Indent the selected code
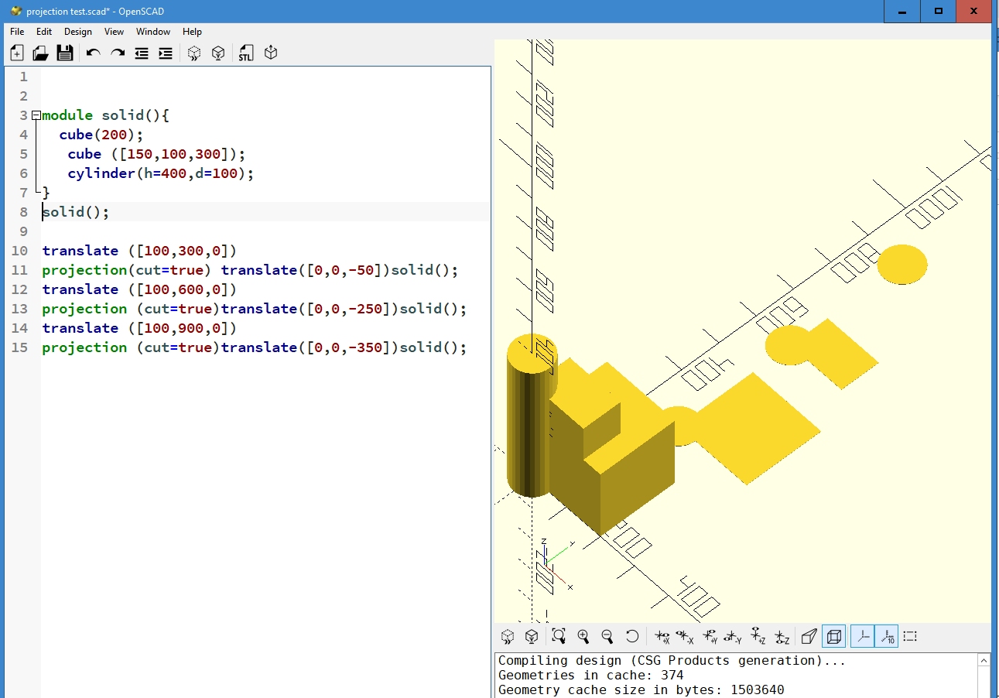The height and width of the screenshot is (698, 999). 166,53
